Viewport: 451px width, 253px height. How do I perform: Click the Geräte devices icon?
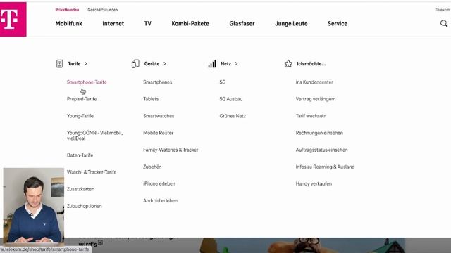tap(135, 64)
